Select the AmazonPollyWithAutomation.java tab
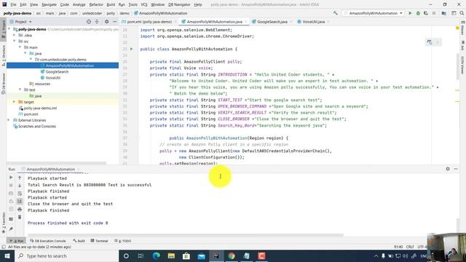Screen dimensions: 466x262 coord(214,22)
